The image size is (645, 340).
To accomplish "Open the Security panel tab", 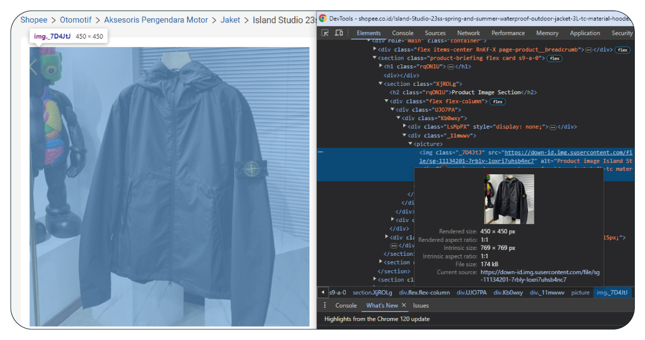I will click(621, 33).
